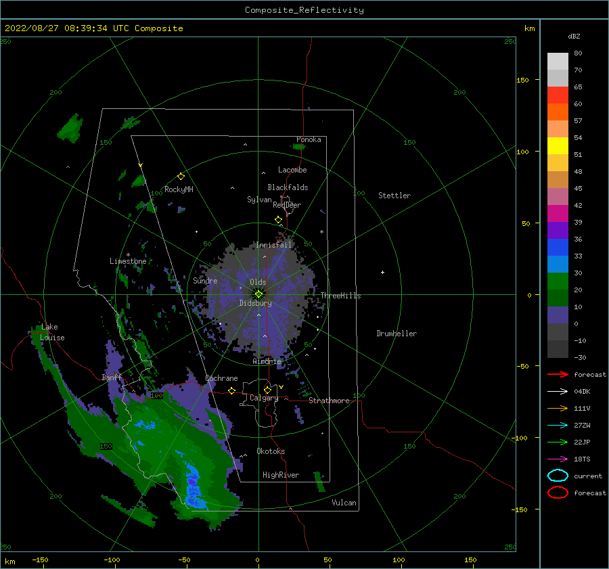This screenshot has height=569, width=609.
Task: Click the Drumheller town label
Action: [397, 334]
